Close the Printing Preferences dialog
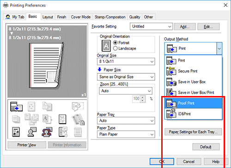This screenshot has width=231, height=168. pyautogui.click(x=225, y=5)
